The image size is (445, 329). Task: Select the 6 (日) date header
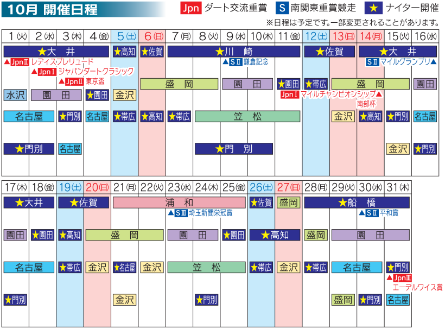[x=152, y=36]
